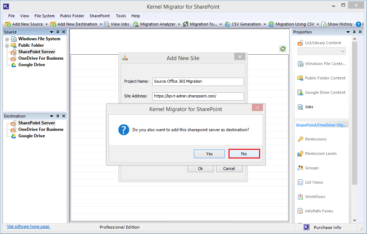Select SharePoint Server in the Source tree

tap(37, 52)
